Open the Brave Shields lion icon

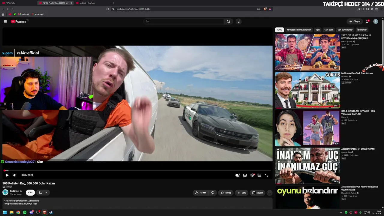pos(265,9)
